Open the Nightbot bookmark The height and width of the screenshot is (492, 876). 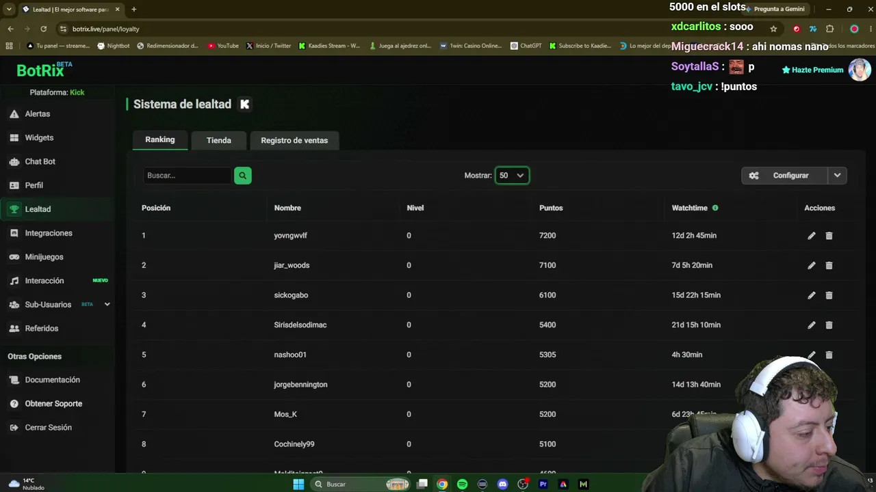tap(114, 46)
